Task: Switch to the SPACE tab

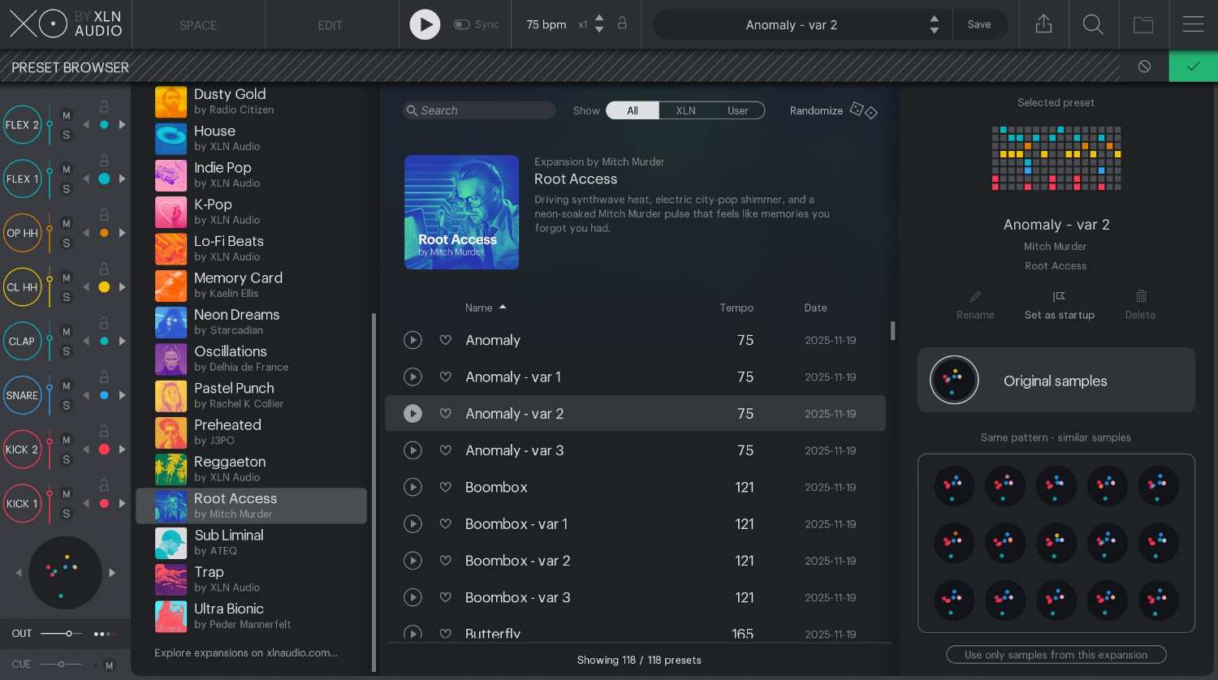Action: click(198, 25)
